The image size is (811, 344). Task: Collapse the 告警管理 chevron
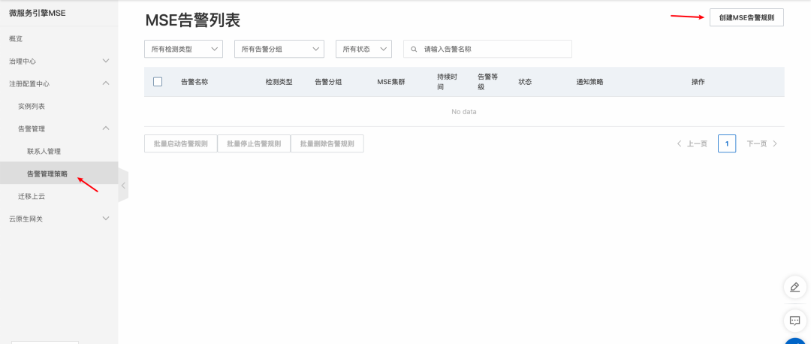(106, 128)
